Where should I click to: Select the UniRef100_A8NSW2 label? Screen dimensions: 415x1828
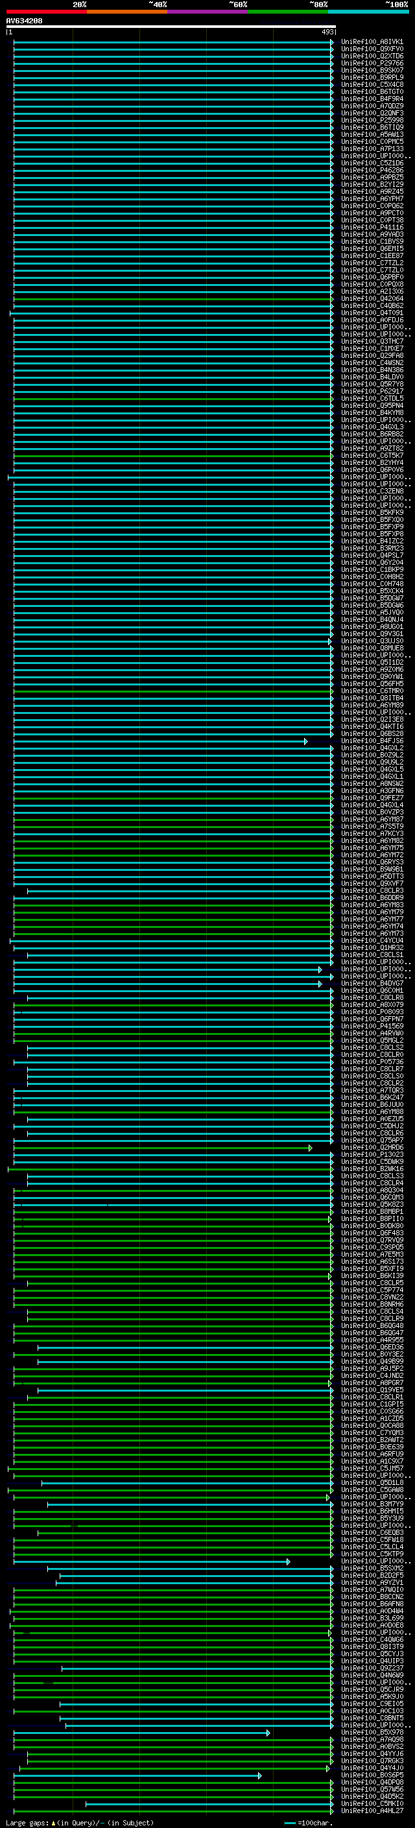click(x=372, y=783)
